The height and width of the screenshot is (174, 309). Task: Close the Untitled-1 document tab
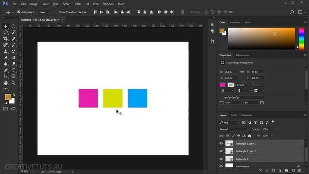62,19
